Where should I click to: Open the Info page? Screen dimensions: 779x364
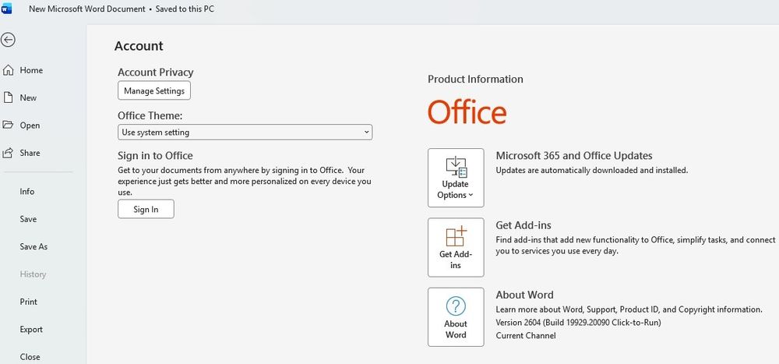point(26,192)
